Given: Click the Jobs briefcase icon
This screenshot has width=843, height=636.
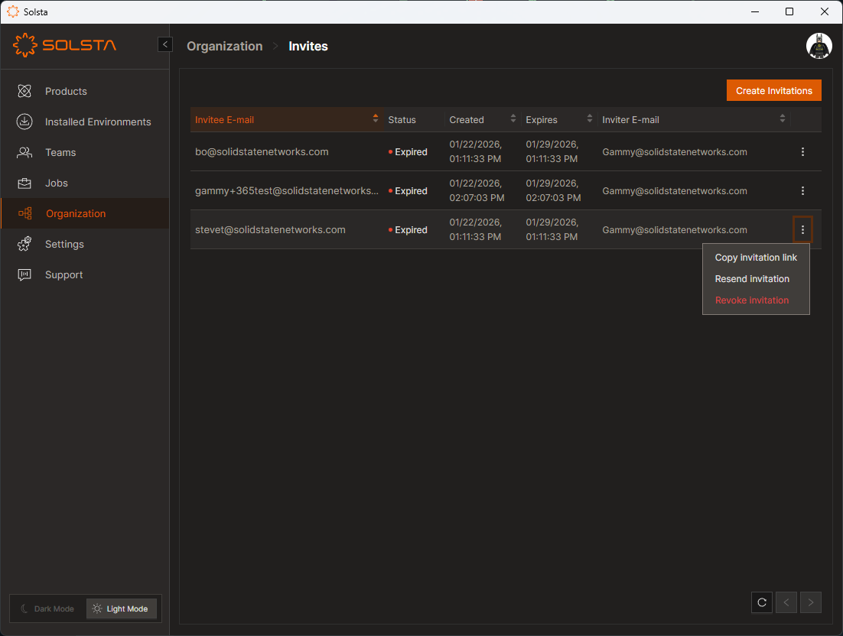Looking at the screenshot, I should click(24, 183).
